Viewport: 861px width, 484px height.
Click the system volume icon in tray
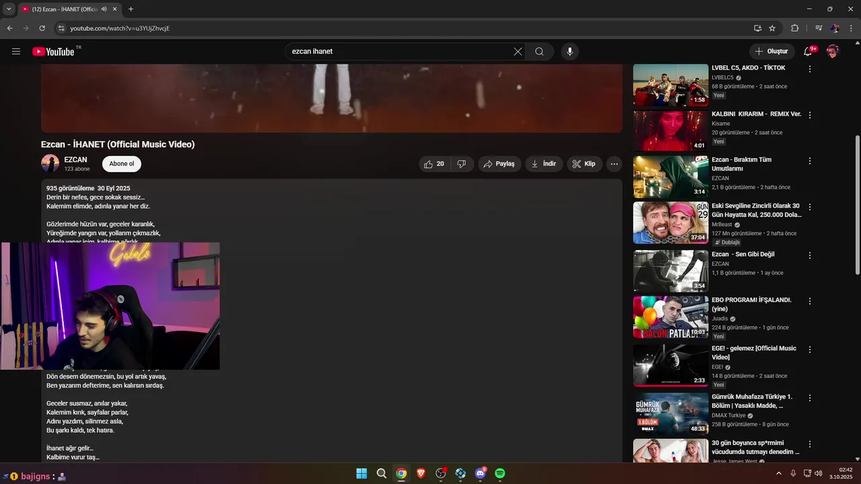point(819,473)
